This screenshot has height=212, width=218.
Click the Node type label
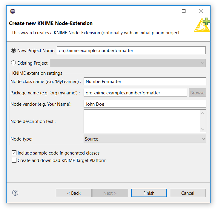(22, 139)
